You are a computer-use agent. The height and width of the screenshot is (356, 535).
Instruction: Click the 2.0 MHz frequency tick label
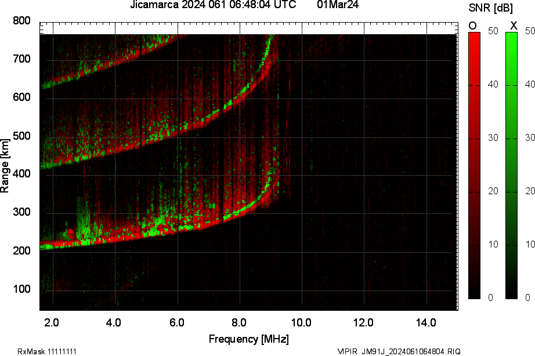tap(52, 322)
